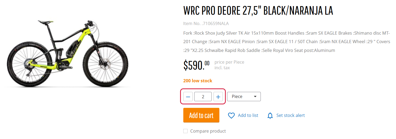Screen dimensions: 396x139
Task: Decrease quantity with the minus button
Action: coord(188,97)
